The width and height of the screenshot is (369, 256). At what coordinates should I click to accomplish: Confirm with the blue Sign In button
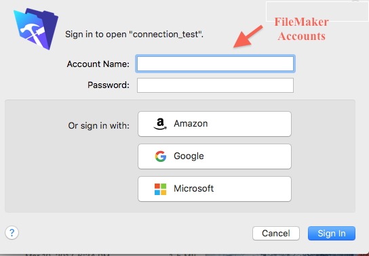pos(332,233)
